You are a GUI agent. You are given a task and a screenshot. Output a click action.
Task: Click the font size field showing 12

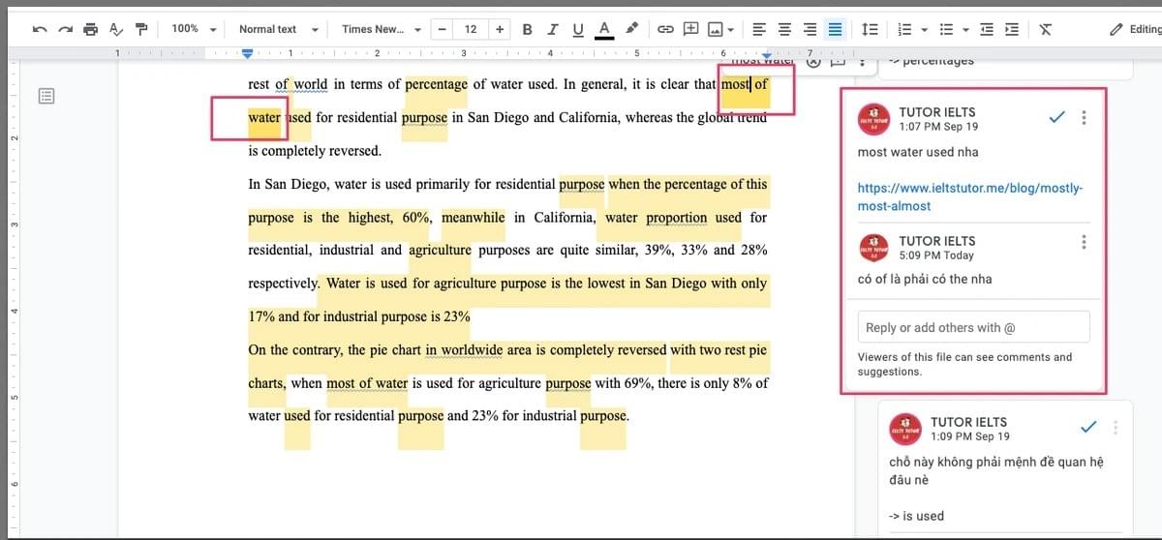(x=471, y=29)
